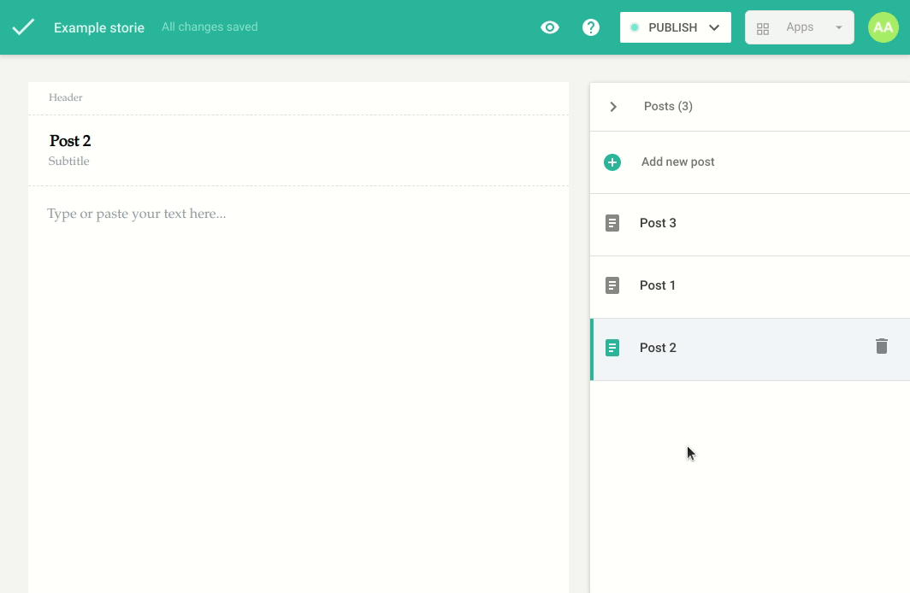
Task: Click the Header field label
Action: [66, 97]
